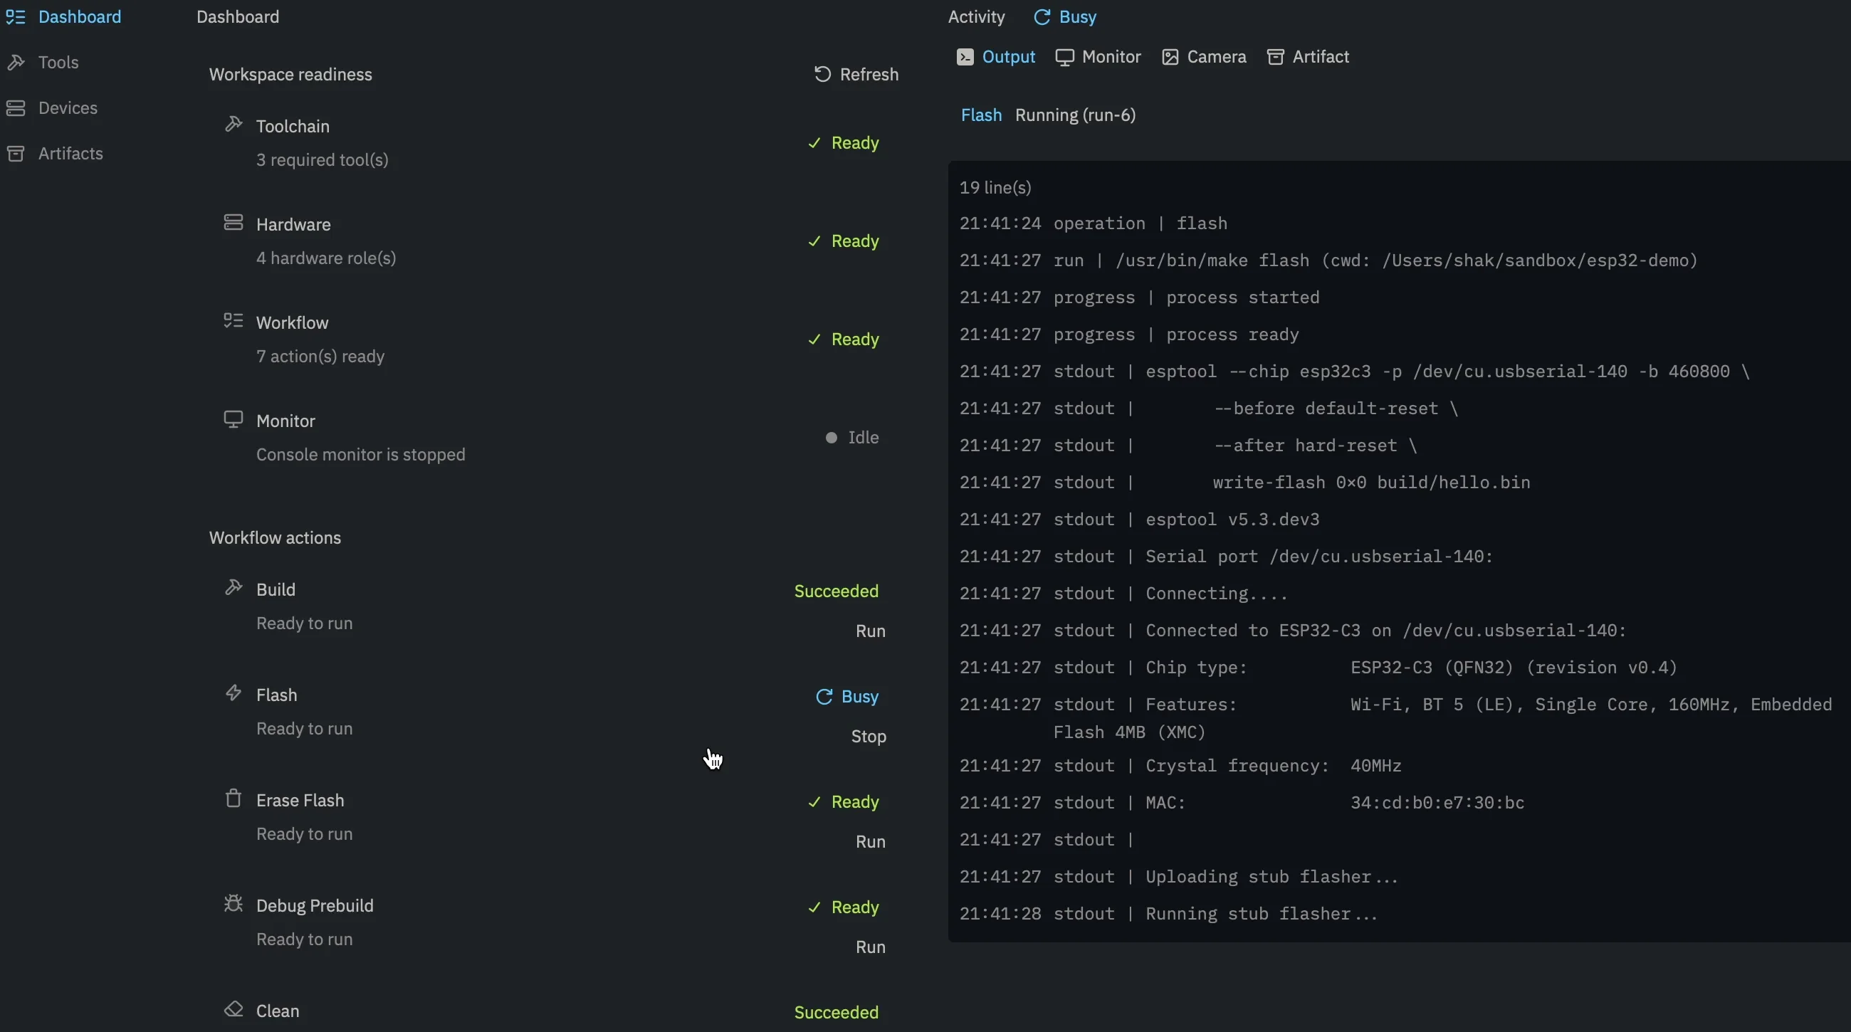Run the Debug Prebuild action
The height and width of the screenshot is (1032, 1851).
[x=871, y=947]
